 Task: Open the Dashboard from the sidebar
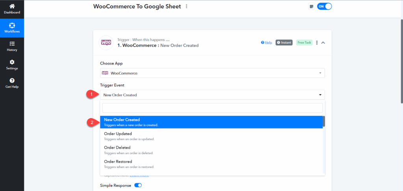click(12, 9)
